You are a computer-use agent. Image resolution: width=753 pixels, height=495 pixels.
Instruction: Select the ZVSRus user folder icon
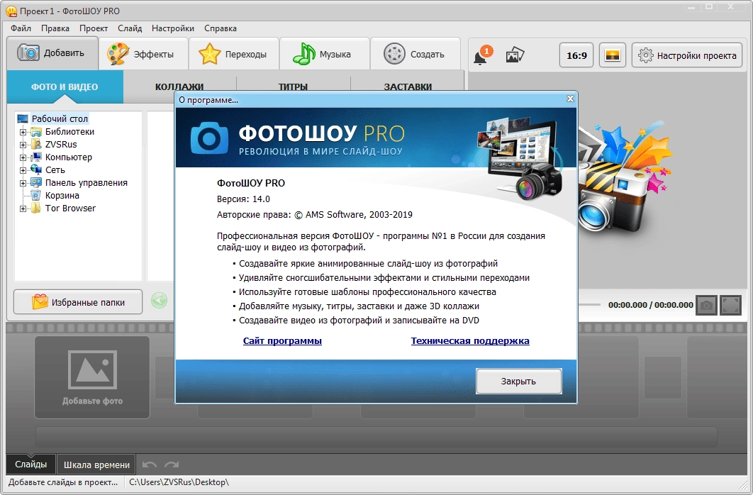[36, 145]
